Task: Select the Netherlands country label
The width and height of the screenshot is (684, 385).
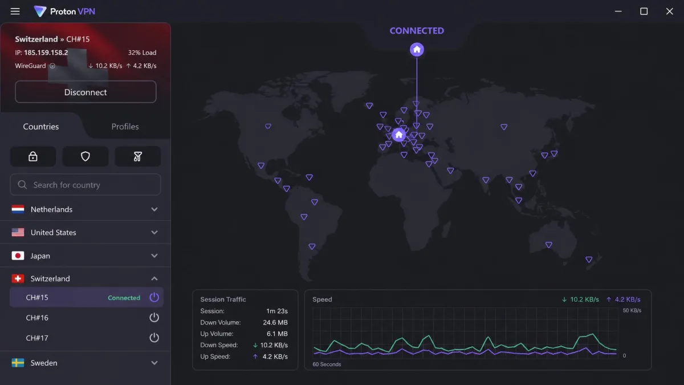Action: pos(51,209)
